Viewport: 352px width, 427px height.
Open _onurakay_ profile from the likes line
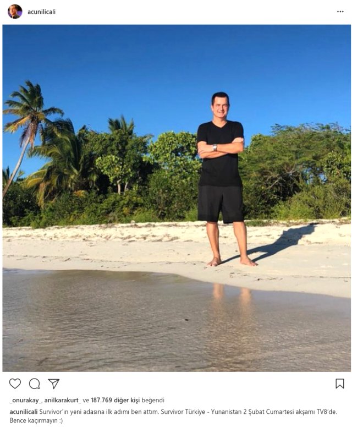[x=26, y=400]
